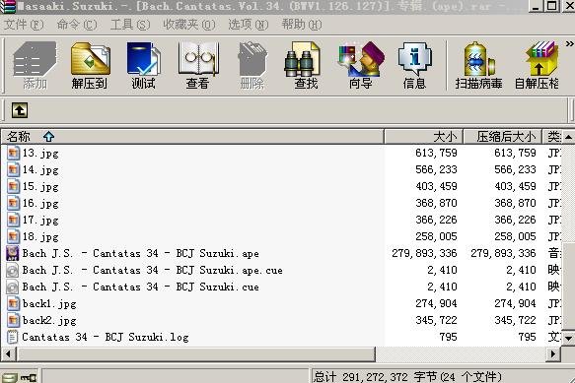Go up one folder level
This screenshot has height=383, width=575.
pyautogui.click(x=20, y=110)
